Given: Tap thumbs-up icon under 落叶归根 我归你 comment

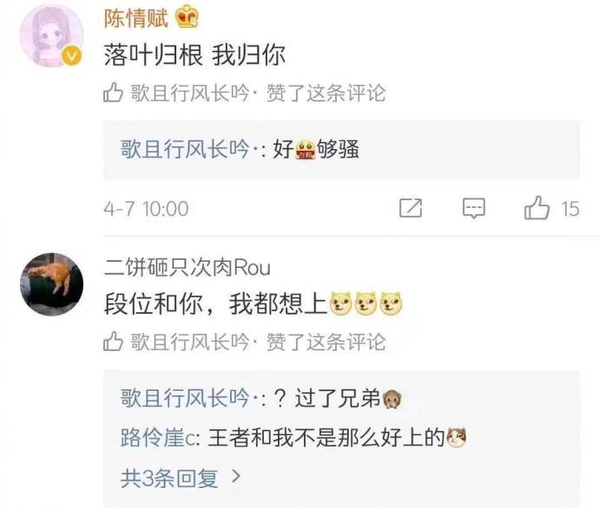Looking at the screenshot, I should (113, 92).
